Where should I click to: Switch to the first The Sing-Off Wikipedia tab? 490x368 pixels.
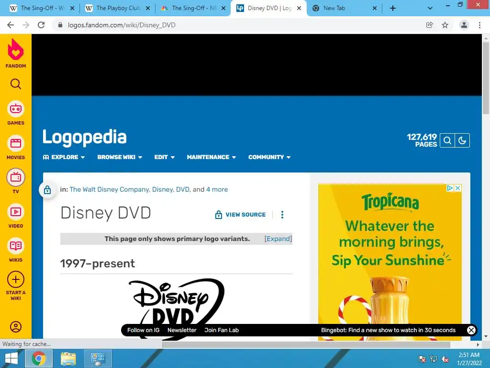point(42,9)
